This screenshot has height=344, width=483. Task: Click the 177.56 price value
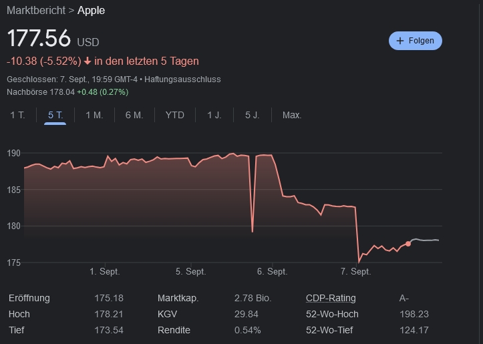[x=39, y=38]
